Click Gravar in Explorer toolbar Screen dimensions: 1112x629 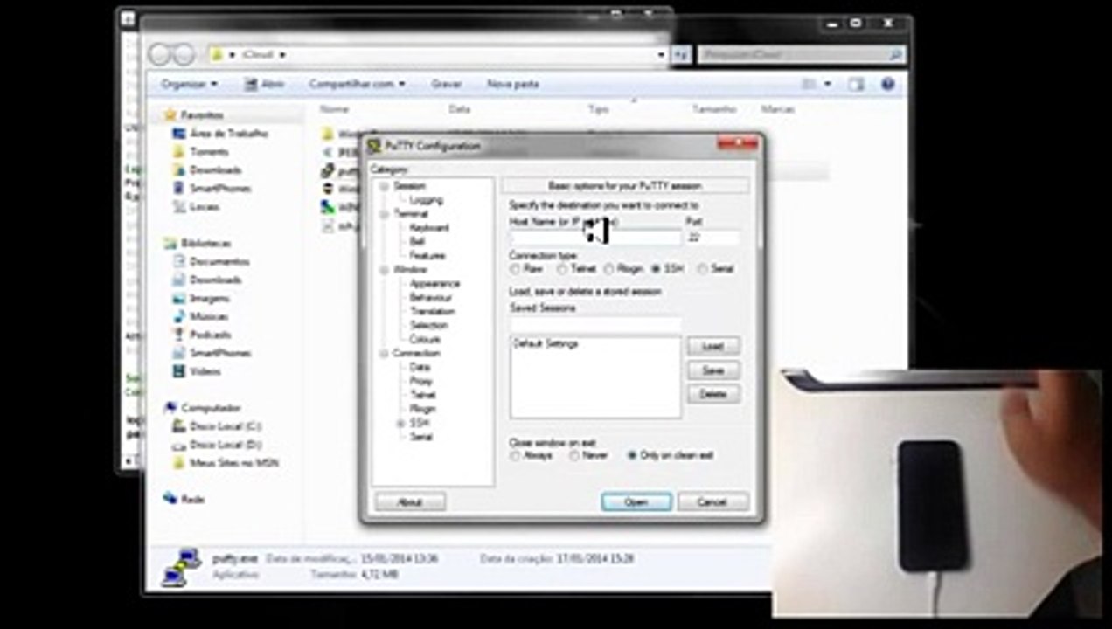(446, 84)
